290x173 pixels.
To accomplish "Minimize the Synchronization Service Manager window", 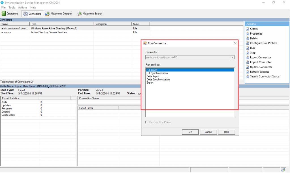I will 263,2.
